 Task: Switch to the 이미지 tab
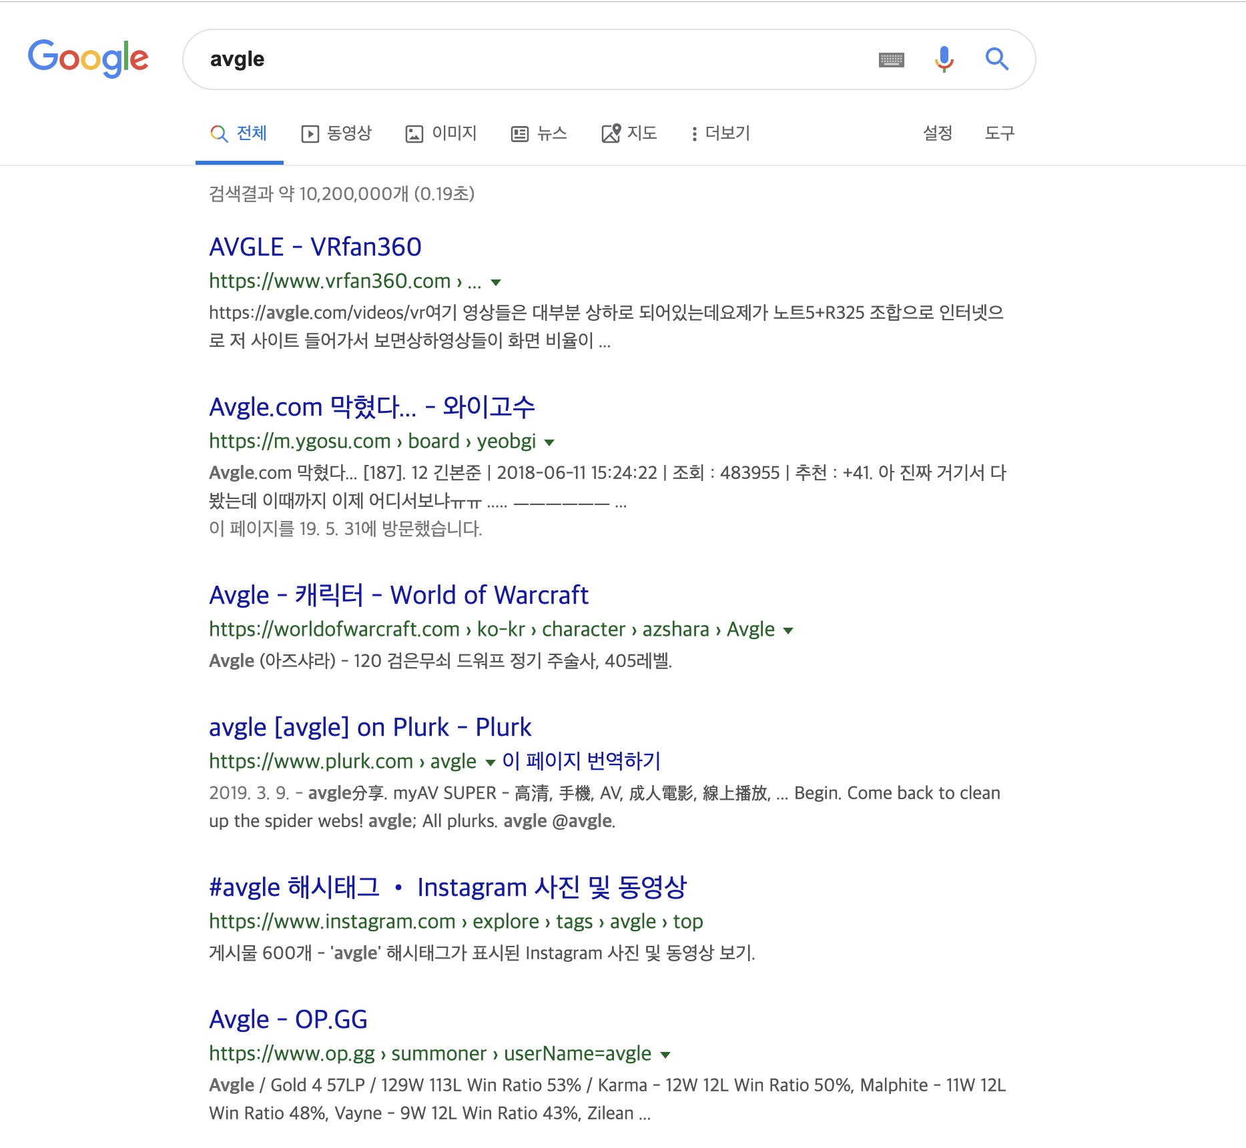coord(441,133)
